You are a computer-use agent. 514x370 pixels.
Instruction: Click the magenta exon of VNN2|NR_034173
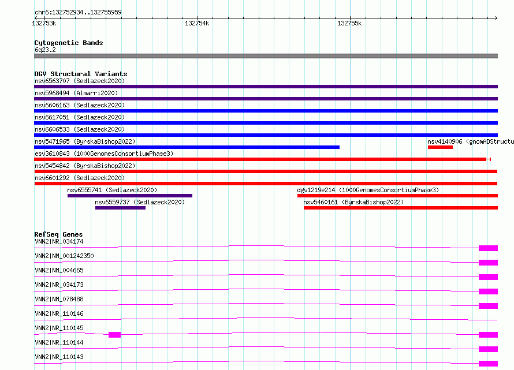[x=488, y=291]
